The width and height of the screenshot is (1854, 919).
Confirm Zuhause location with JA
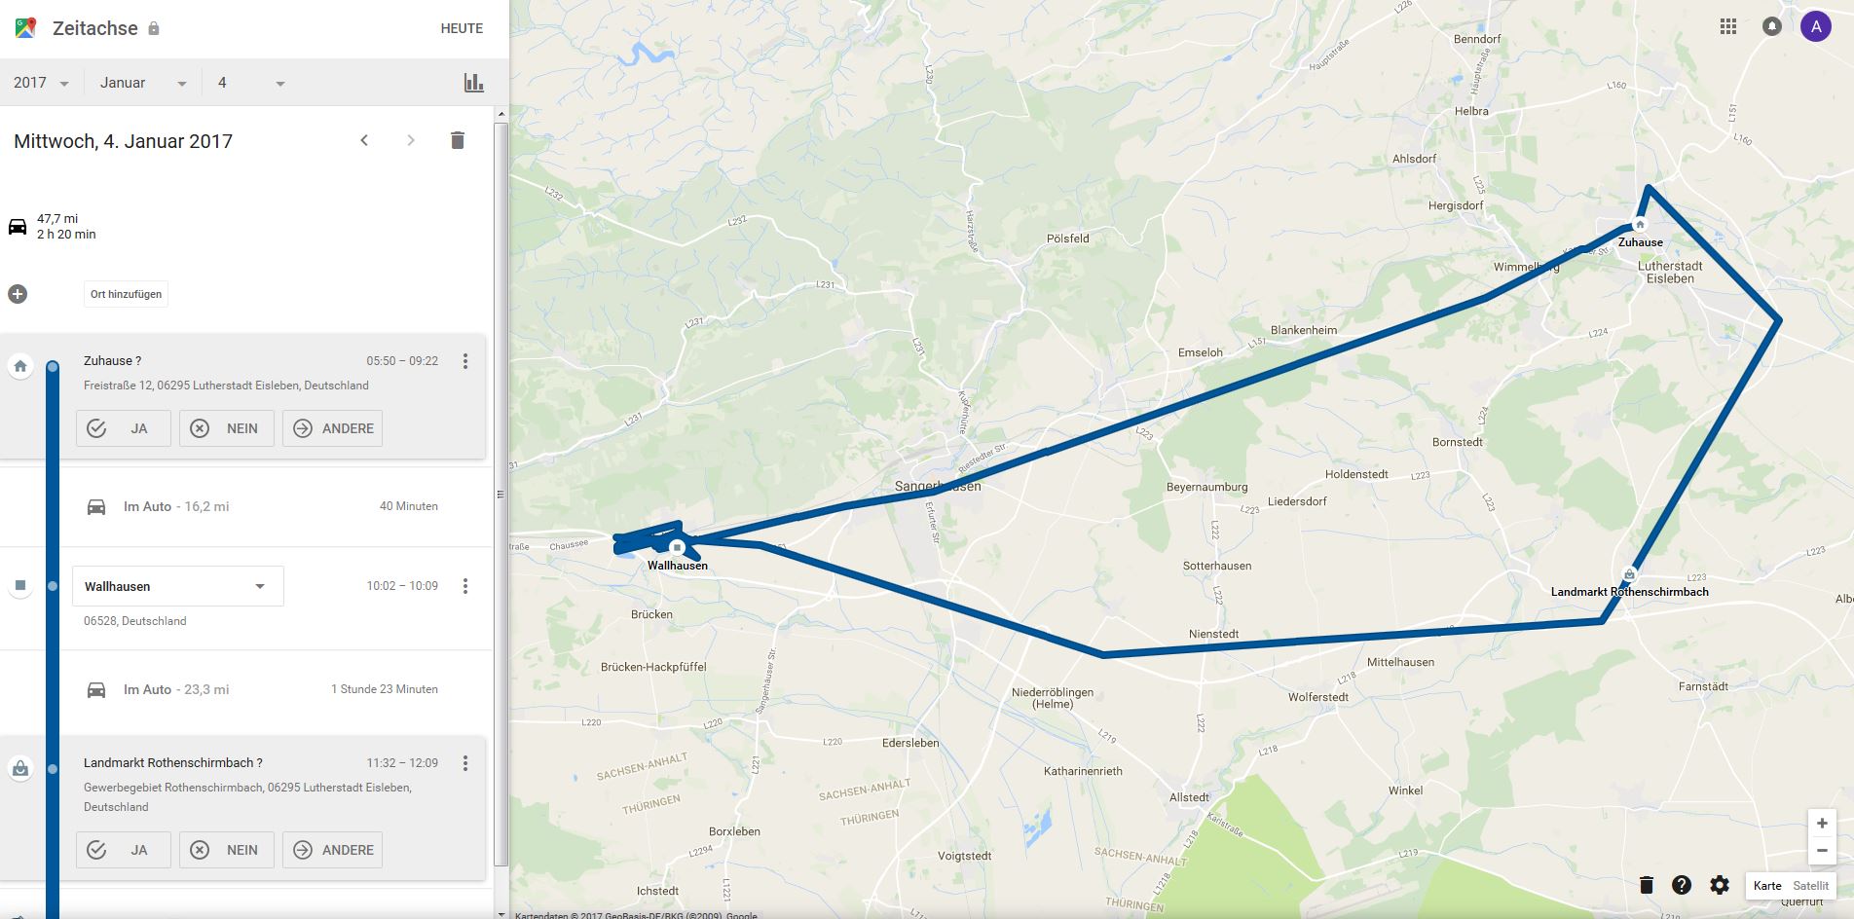(124, 428)
